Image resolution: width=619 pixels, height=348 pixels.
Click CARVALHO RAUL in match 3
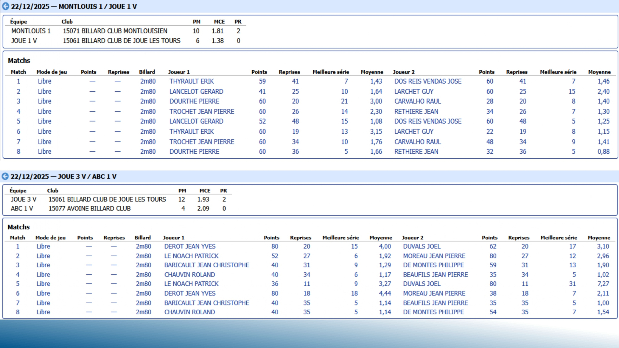417,101
